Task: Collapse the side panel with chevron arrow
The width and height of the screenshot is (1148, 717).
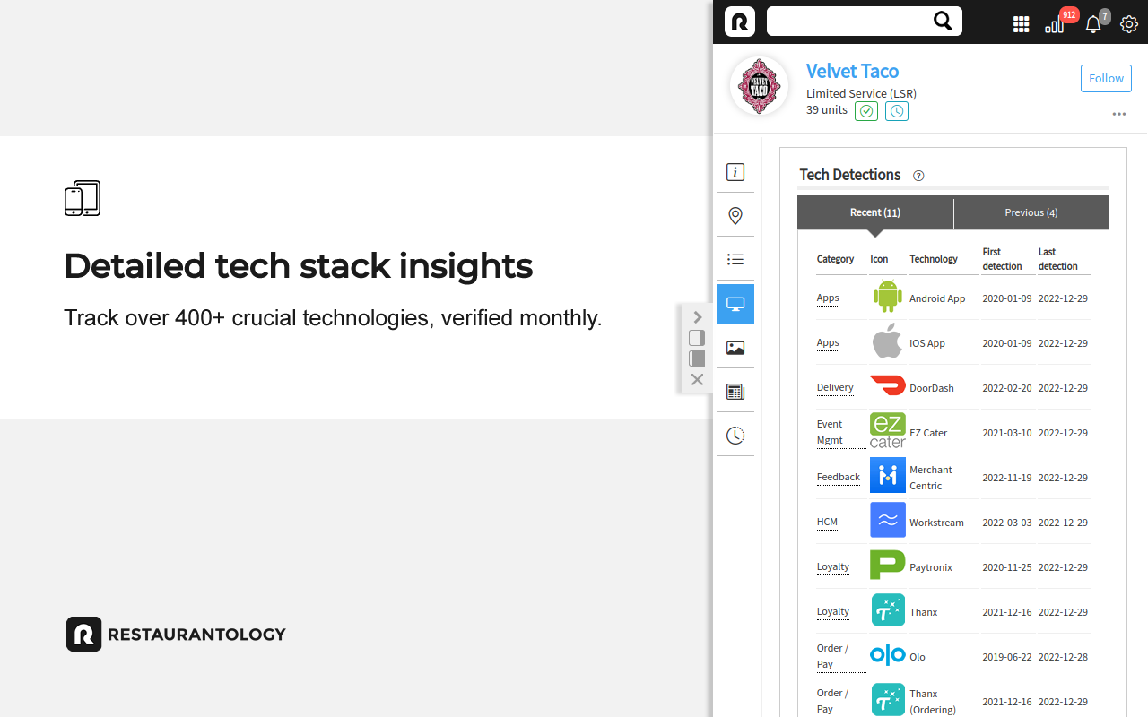Action: (x=697, y=316)
